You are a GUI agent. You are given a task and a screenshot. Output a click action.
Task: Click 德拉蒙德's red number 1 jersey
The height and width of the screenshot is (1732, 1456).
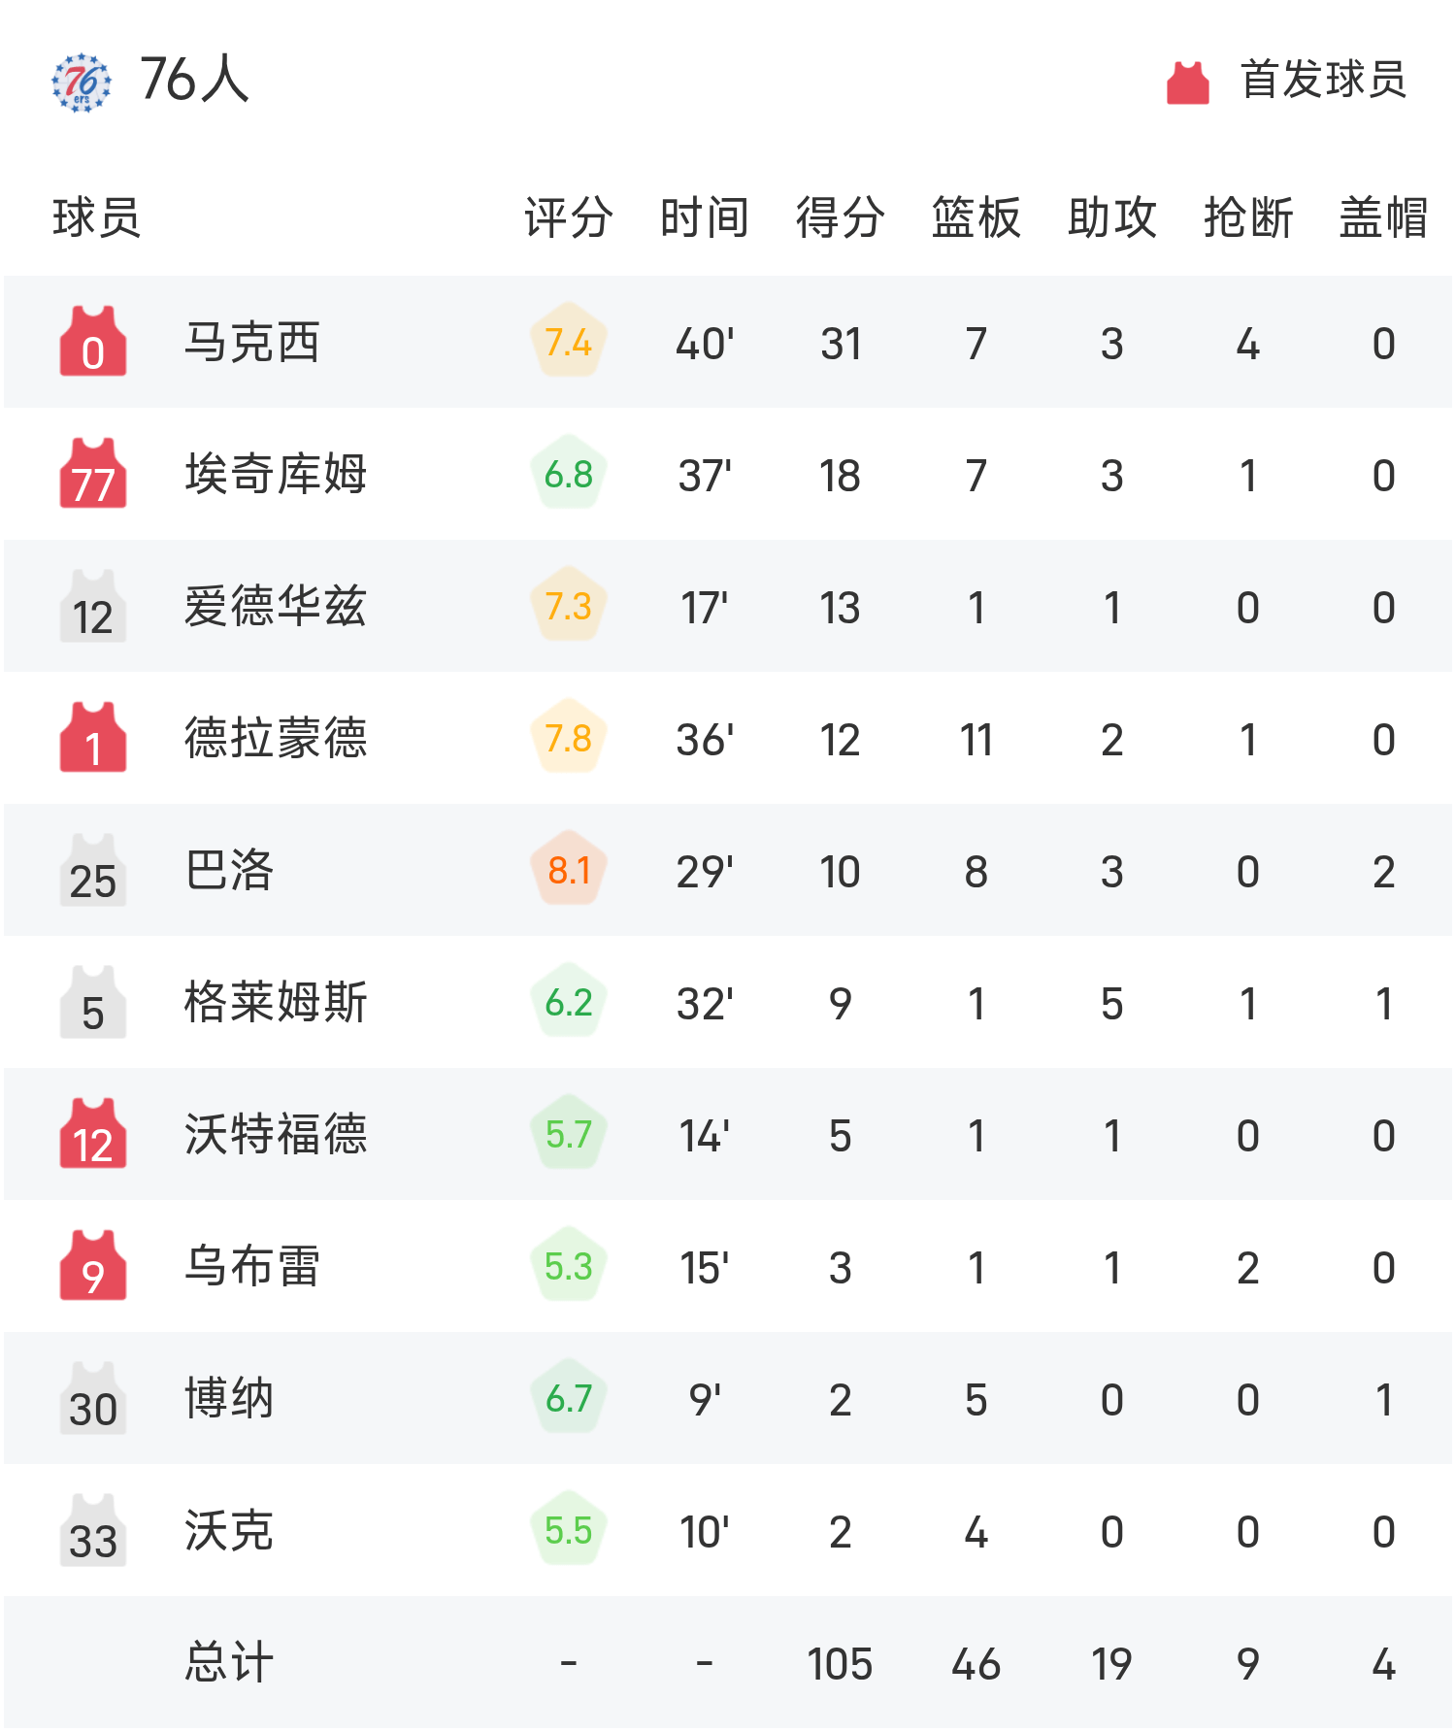pyautogui.click(x=93, y=738)
